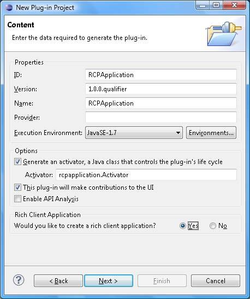The image size is (250, 299).
Task: Toggle Generate an activator checkbox
Action: [17, 162]
